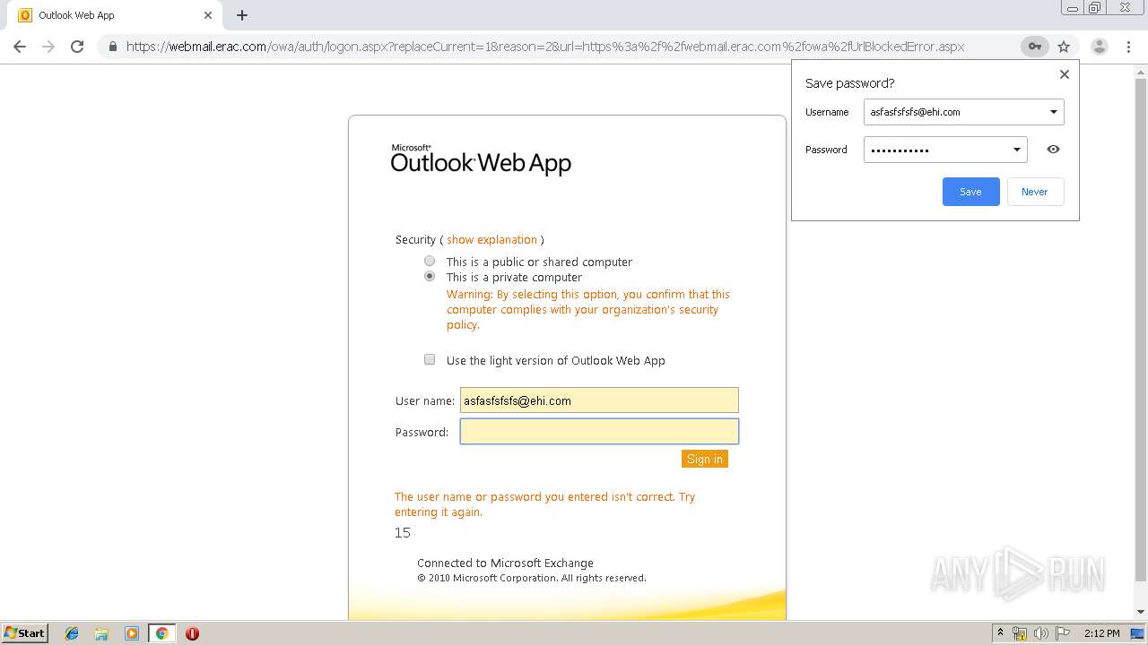1148x645 pixels.
Task: Open Chrome three-dot menu
Action: (x=1128, y=47)
